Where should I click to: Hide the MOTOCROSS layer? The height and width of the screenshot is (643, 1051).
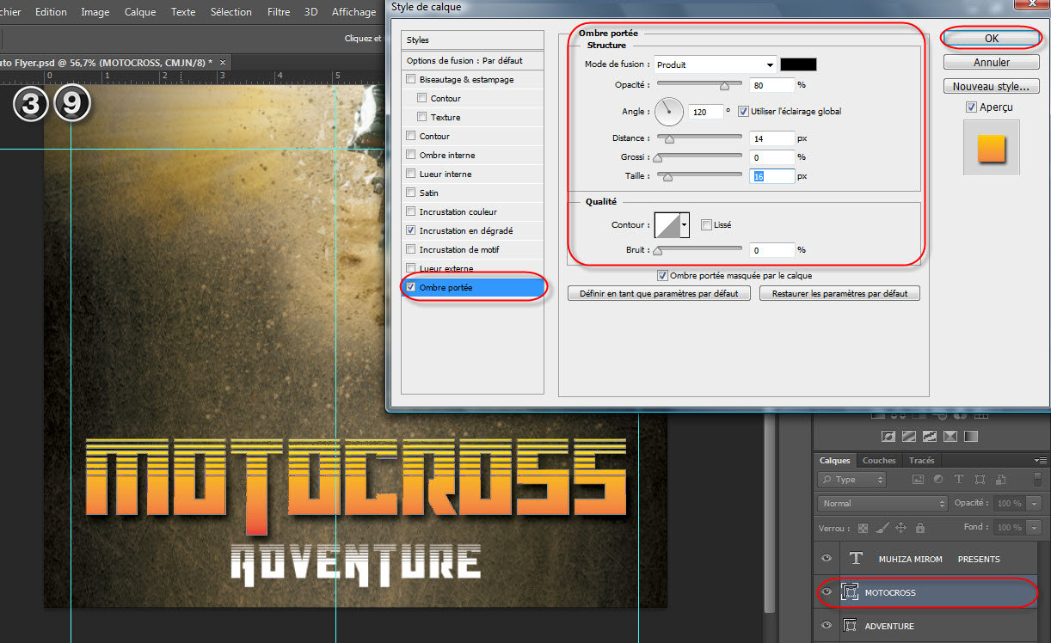[x=827, y=592]
